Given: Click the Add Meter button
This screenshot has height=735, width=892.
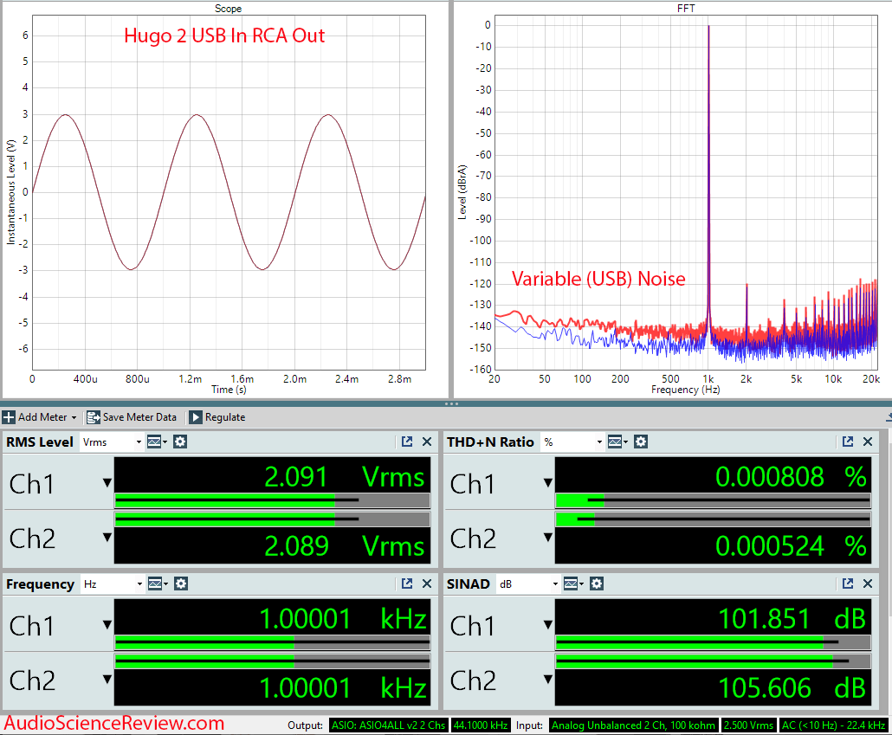Looking at the screenshot, I should (39, 417).
